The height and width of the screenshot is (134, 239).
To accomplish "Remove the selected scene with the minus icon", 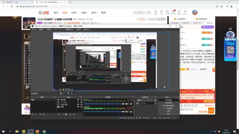I will pyautogui.click(x=36, y=114).
